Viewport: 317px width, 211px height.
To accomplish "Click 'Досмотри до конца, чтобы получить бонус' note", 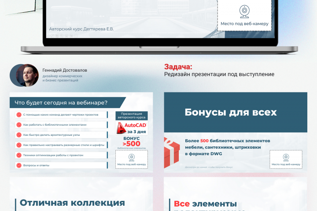I will [209, 167].
